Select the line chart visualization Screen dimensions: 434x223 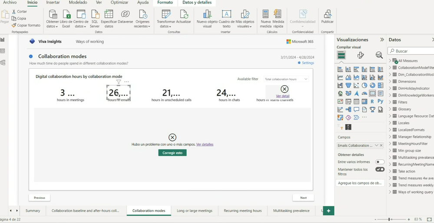(x=341, y=77)
